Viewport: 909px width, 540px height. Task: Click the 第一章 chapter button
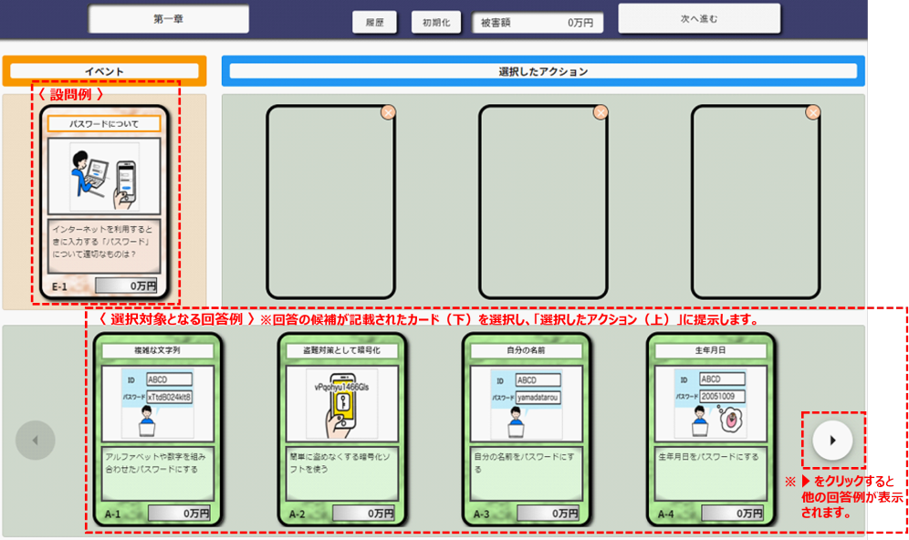coord(169,19)
